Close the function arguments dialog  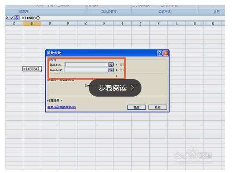[166, 53]
